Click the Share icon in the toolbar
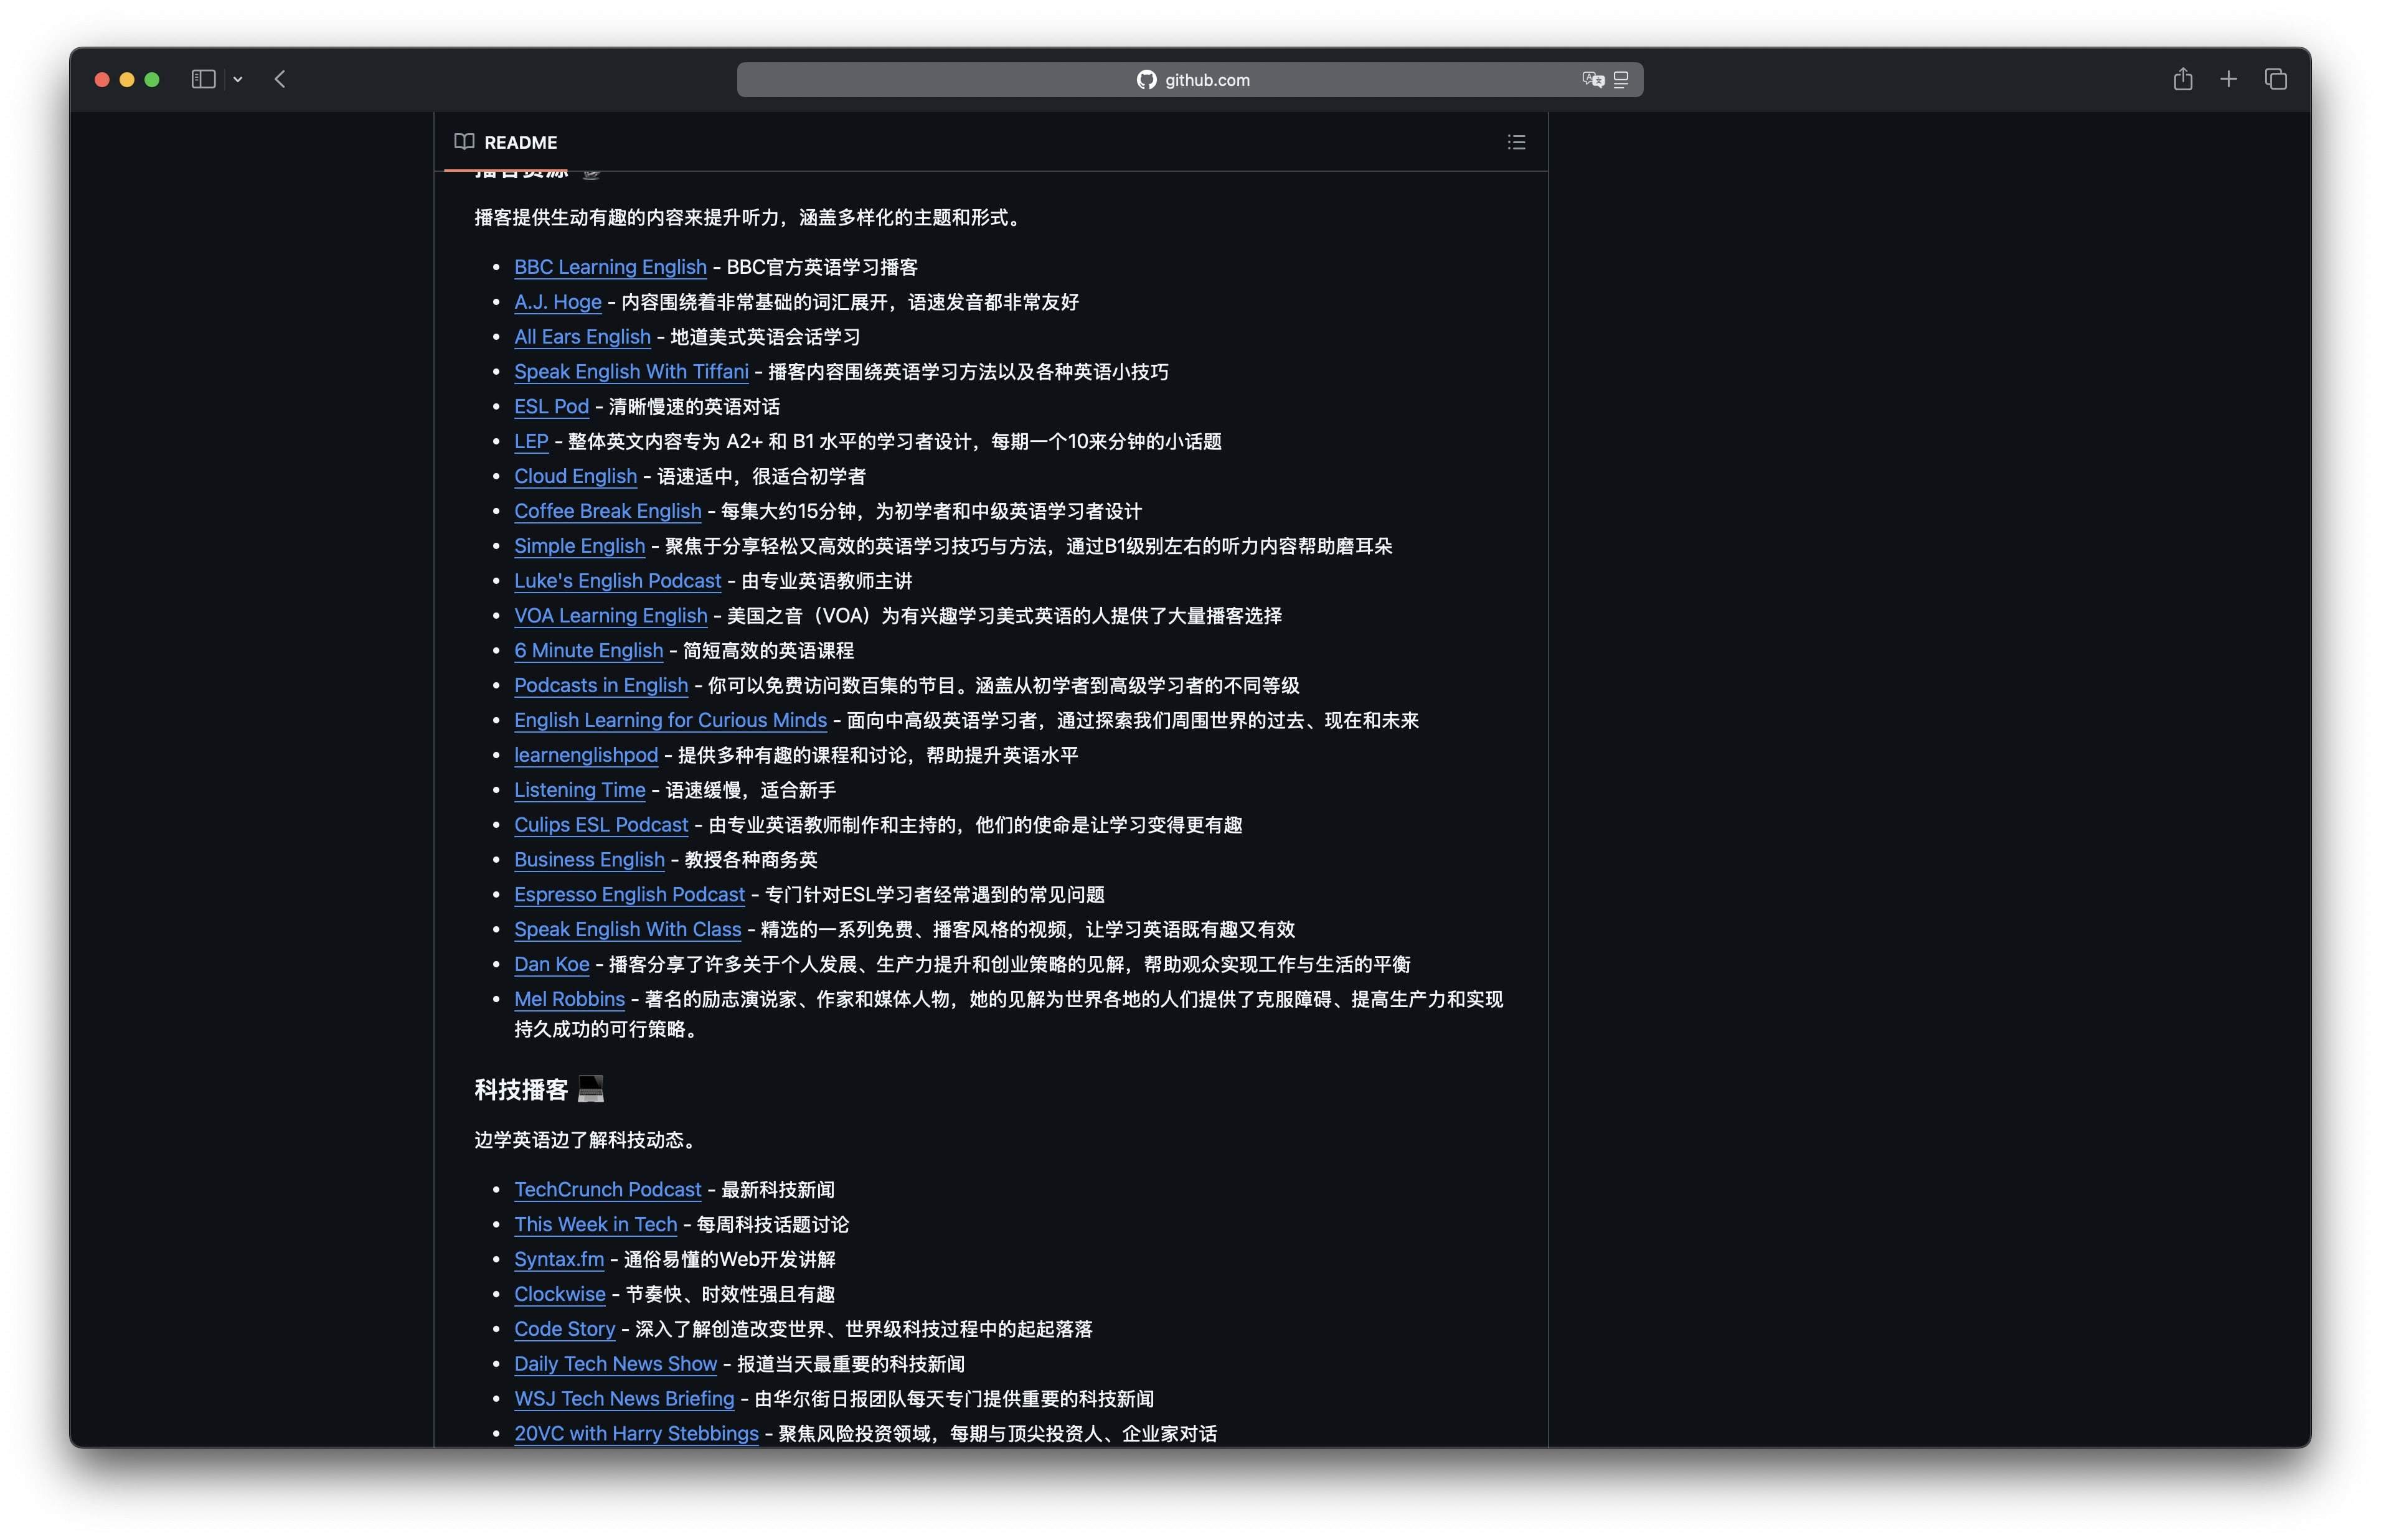The image size is (2381, 1540). 2183,78
